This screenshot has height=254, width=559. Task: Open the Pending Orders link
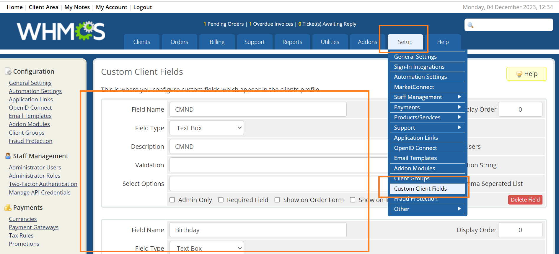tap(224, 24)
